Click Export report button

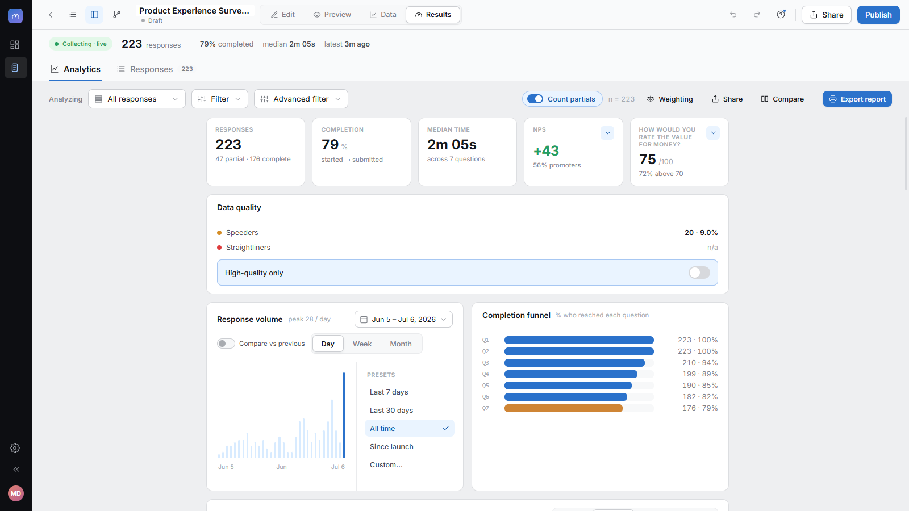coord(857,99)
